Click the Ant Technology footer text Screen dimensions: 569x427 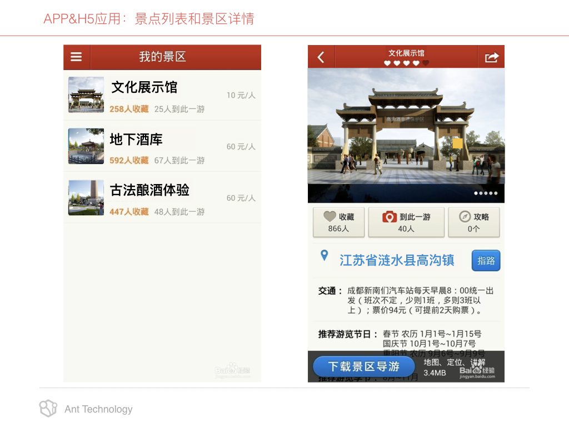pos(99,409)
